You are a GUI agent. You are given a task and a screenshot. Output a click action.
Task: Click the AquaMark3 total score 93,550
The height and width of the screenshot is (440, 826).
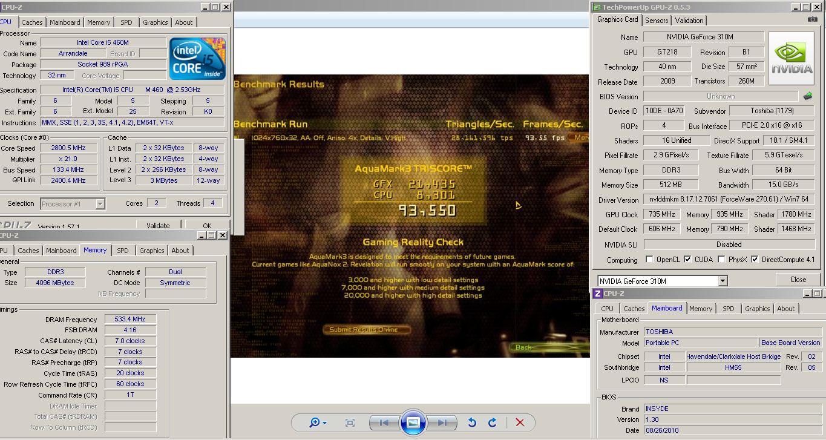point(427,210)
